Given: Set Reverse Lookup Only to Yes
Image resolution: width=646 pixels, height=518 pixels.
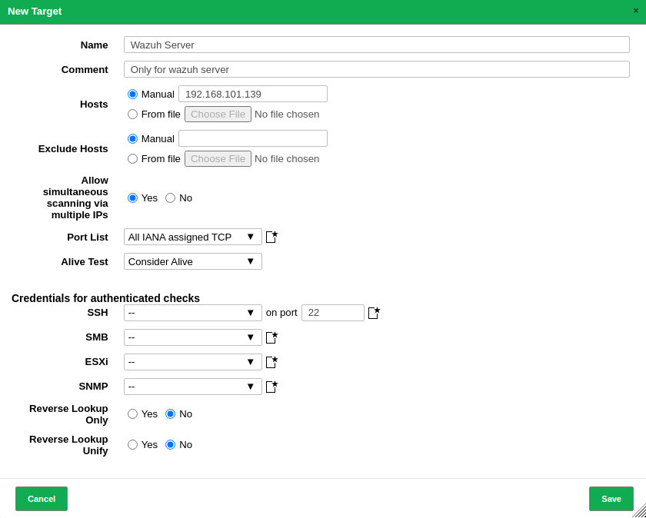Looking at the screenshot, I should [x=132, y=413].
